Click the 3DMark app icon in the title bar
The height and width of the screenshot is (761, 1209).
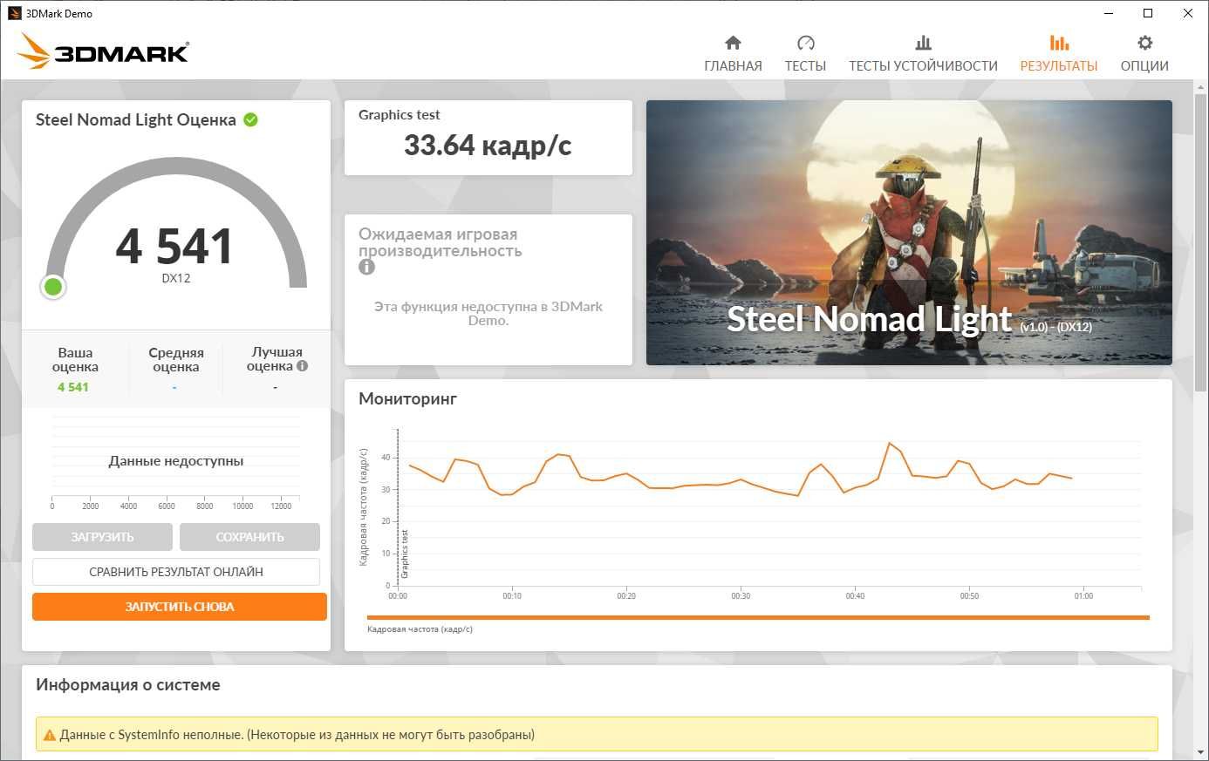coord(14,13)
